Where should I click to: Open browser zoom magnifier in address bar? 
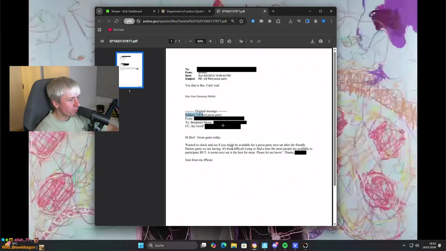click(x=233, y=21)
